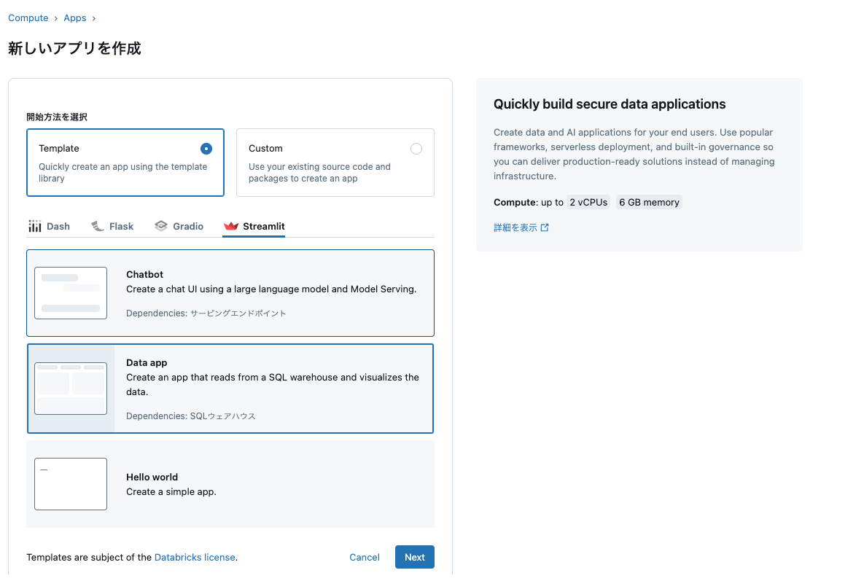Click the Data app template preview thumbnail
864x581 pixels.
coord(71,389)
